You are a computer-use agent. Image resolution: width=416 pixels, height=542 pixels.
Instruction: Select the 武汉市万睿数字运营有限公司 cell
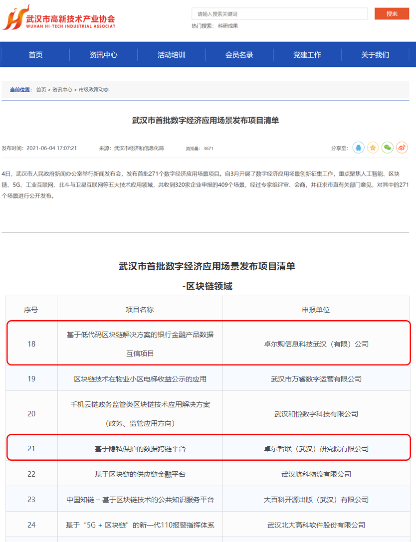316,378
